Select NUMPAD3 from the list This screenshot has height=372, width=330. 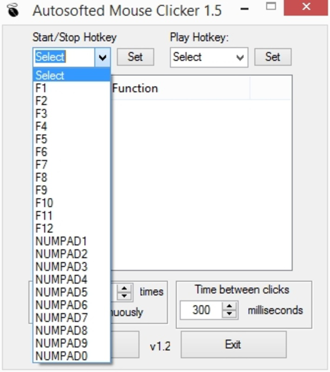pos(72,266)
